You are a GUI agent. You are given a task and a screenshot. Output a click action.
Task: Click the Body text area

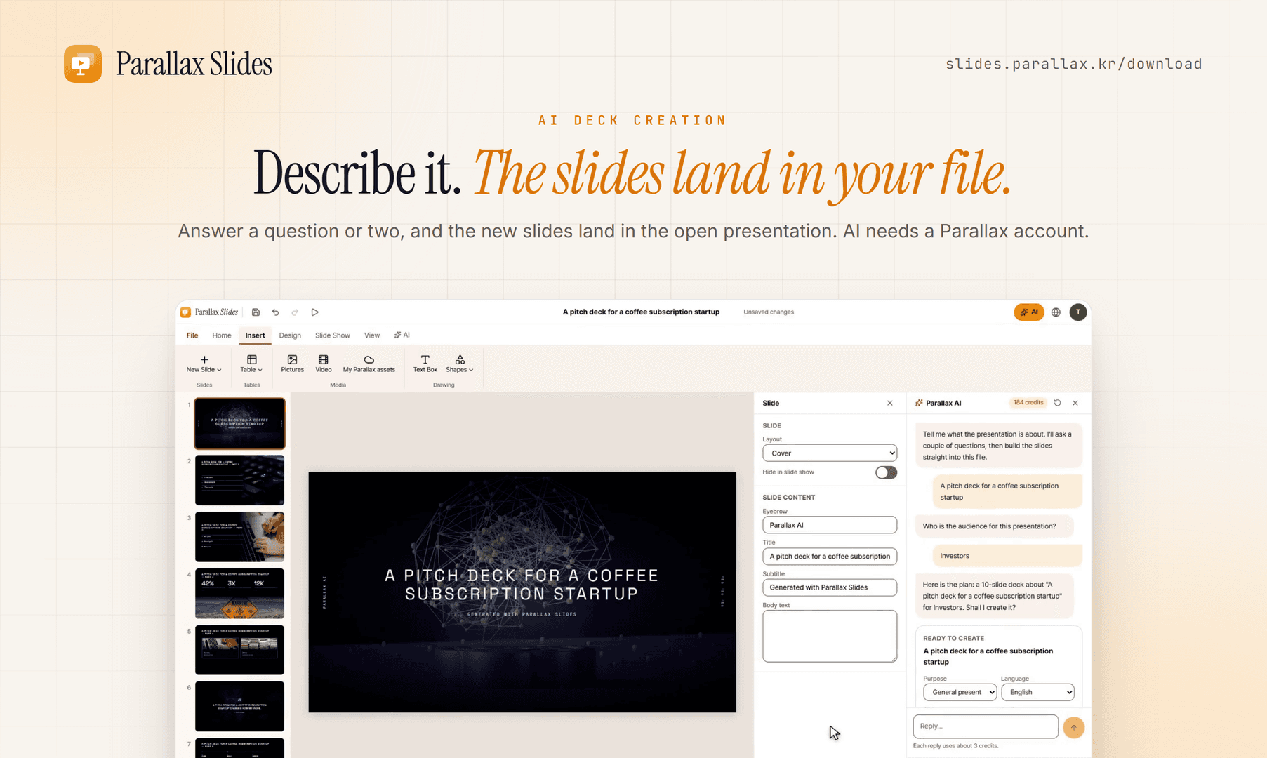point(830,636)
